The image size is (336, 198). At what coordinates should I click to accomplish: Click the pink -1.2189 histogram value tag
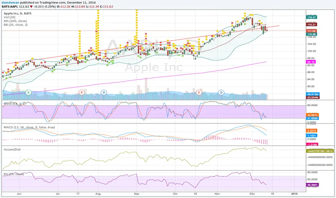tap(312, 145)
